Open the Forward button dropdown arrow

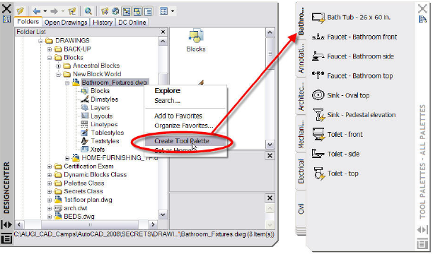(x=63, y=11)
